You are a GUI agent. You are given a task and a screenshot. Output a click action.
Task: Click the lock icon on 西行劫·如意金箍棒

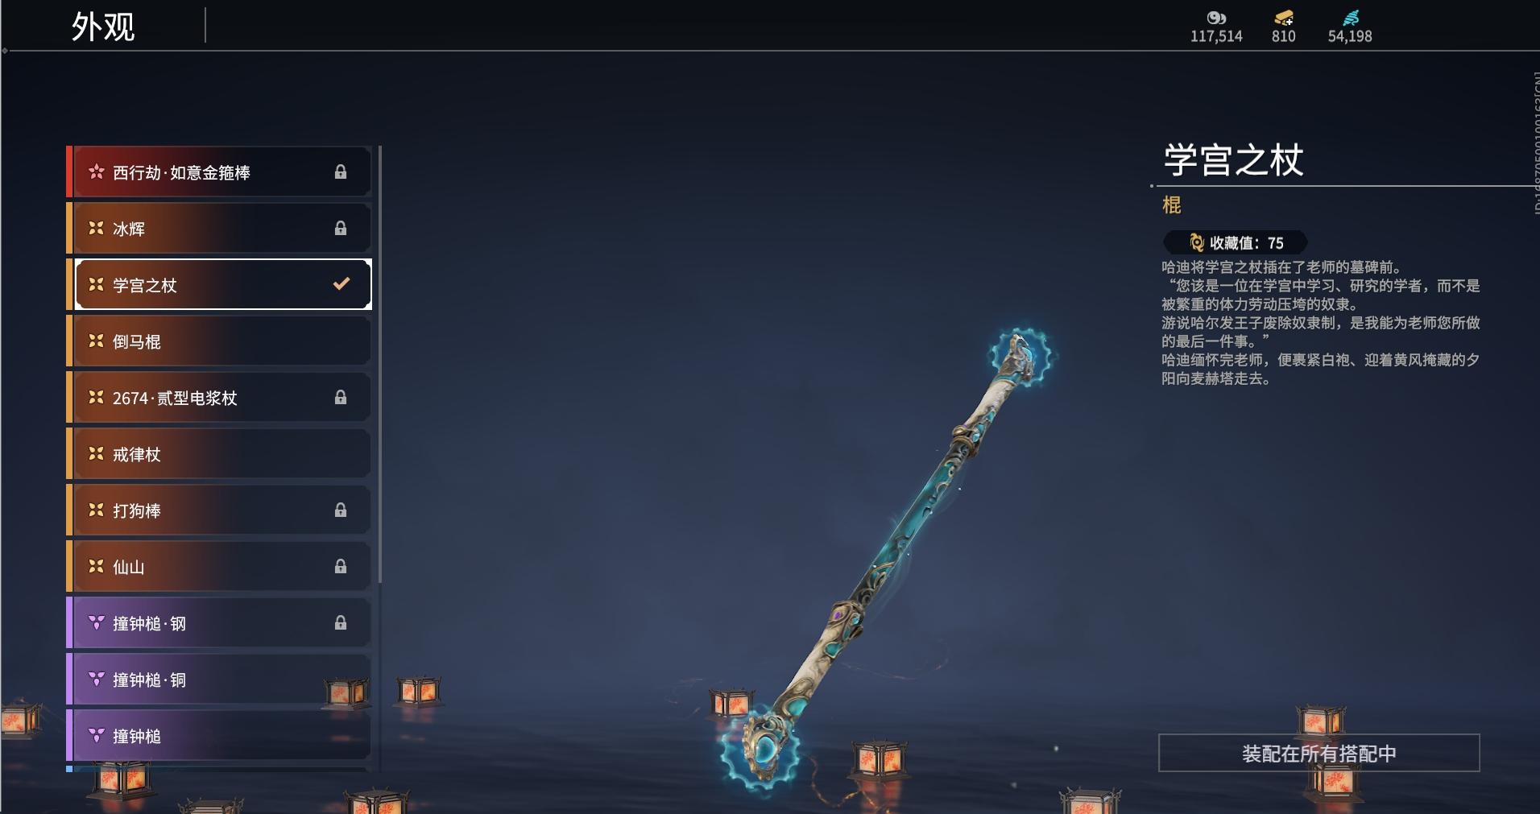coord(341,171)
